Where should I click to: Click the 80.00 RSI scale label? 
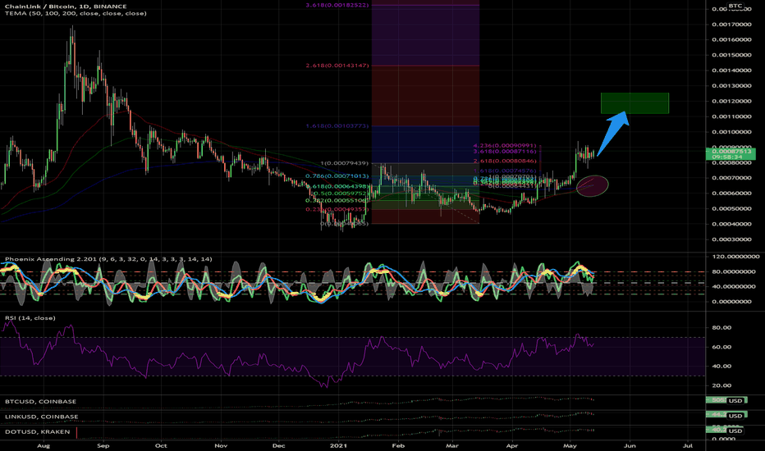[721, 327]
